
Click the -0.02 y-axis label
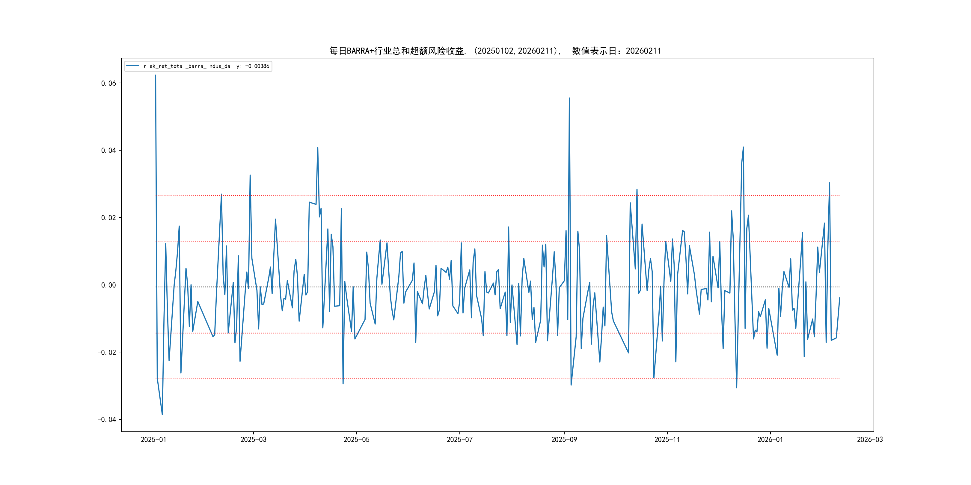coord(107,352)
